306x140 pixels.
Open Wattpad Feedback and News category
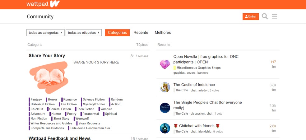(59, 138)
